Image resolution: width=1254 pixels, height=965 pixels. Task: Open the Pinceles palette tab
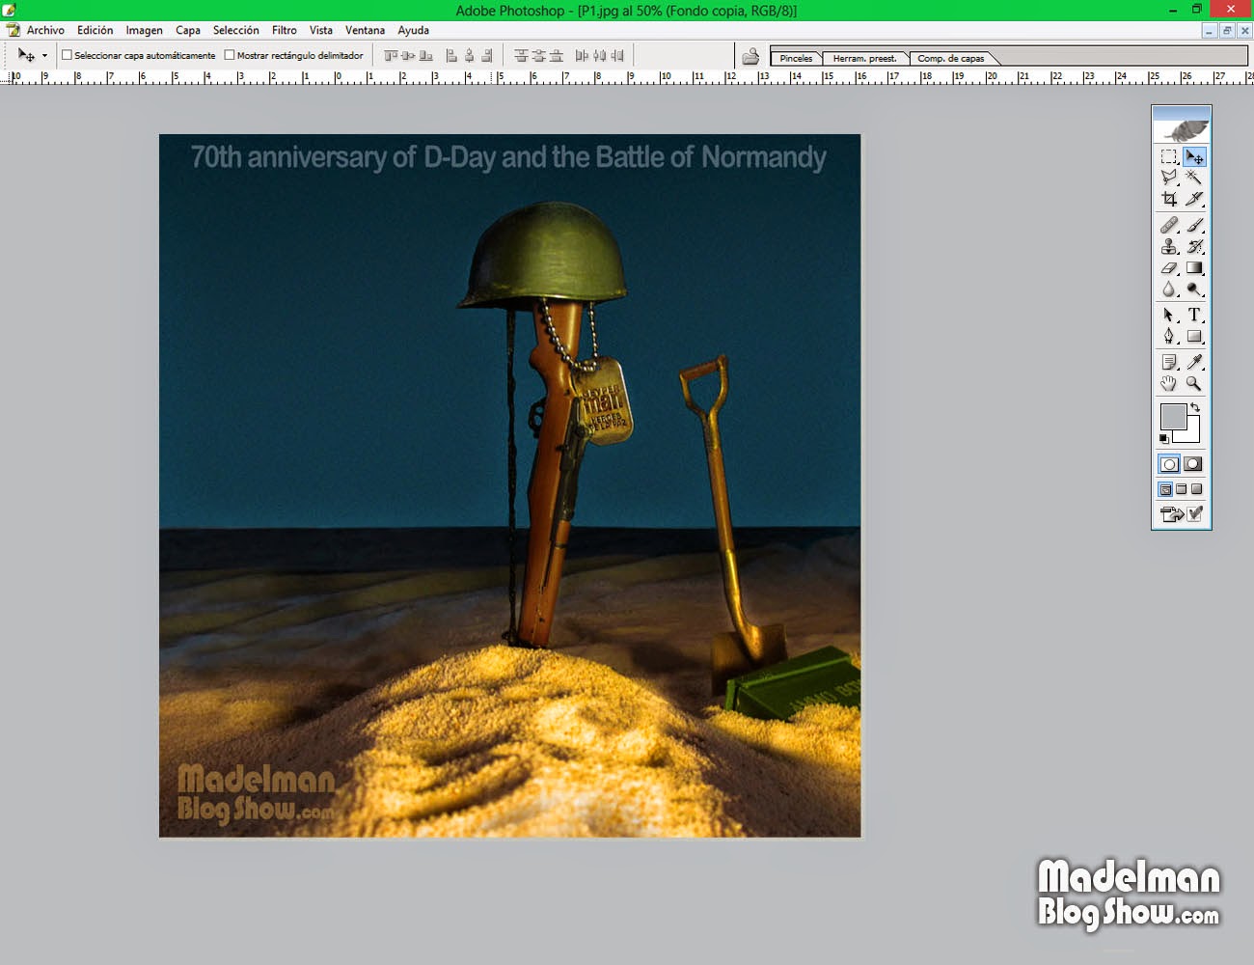click(796, 58)
